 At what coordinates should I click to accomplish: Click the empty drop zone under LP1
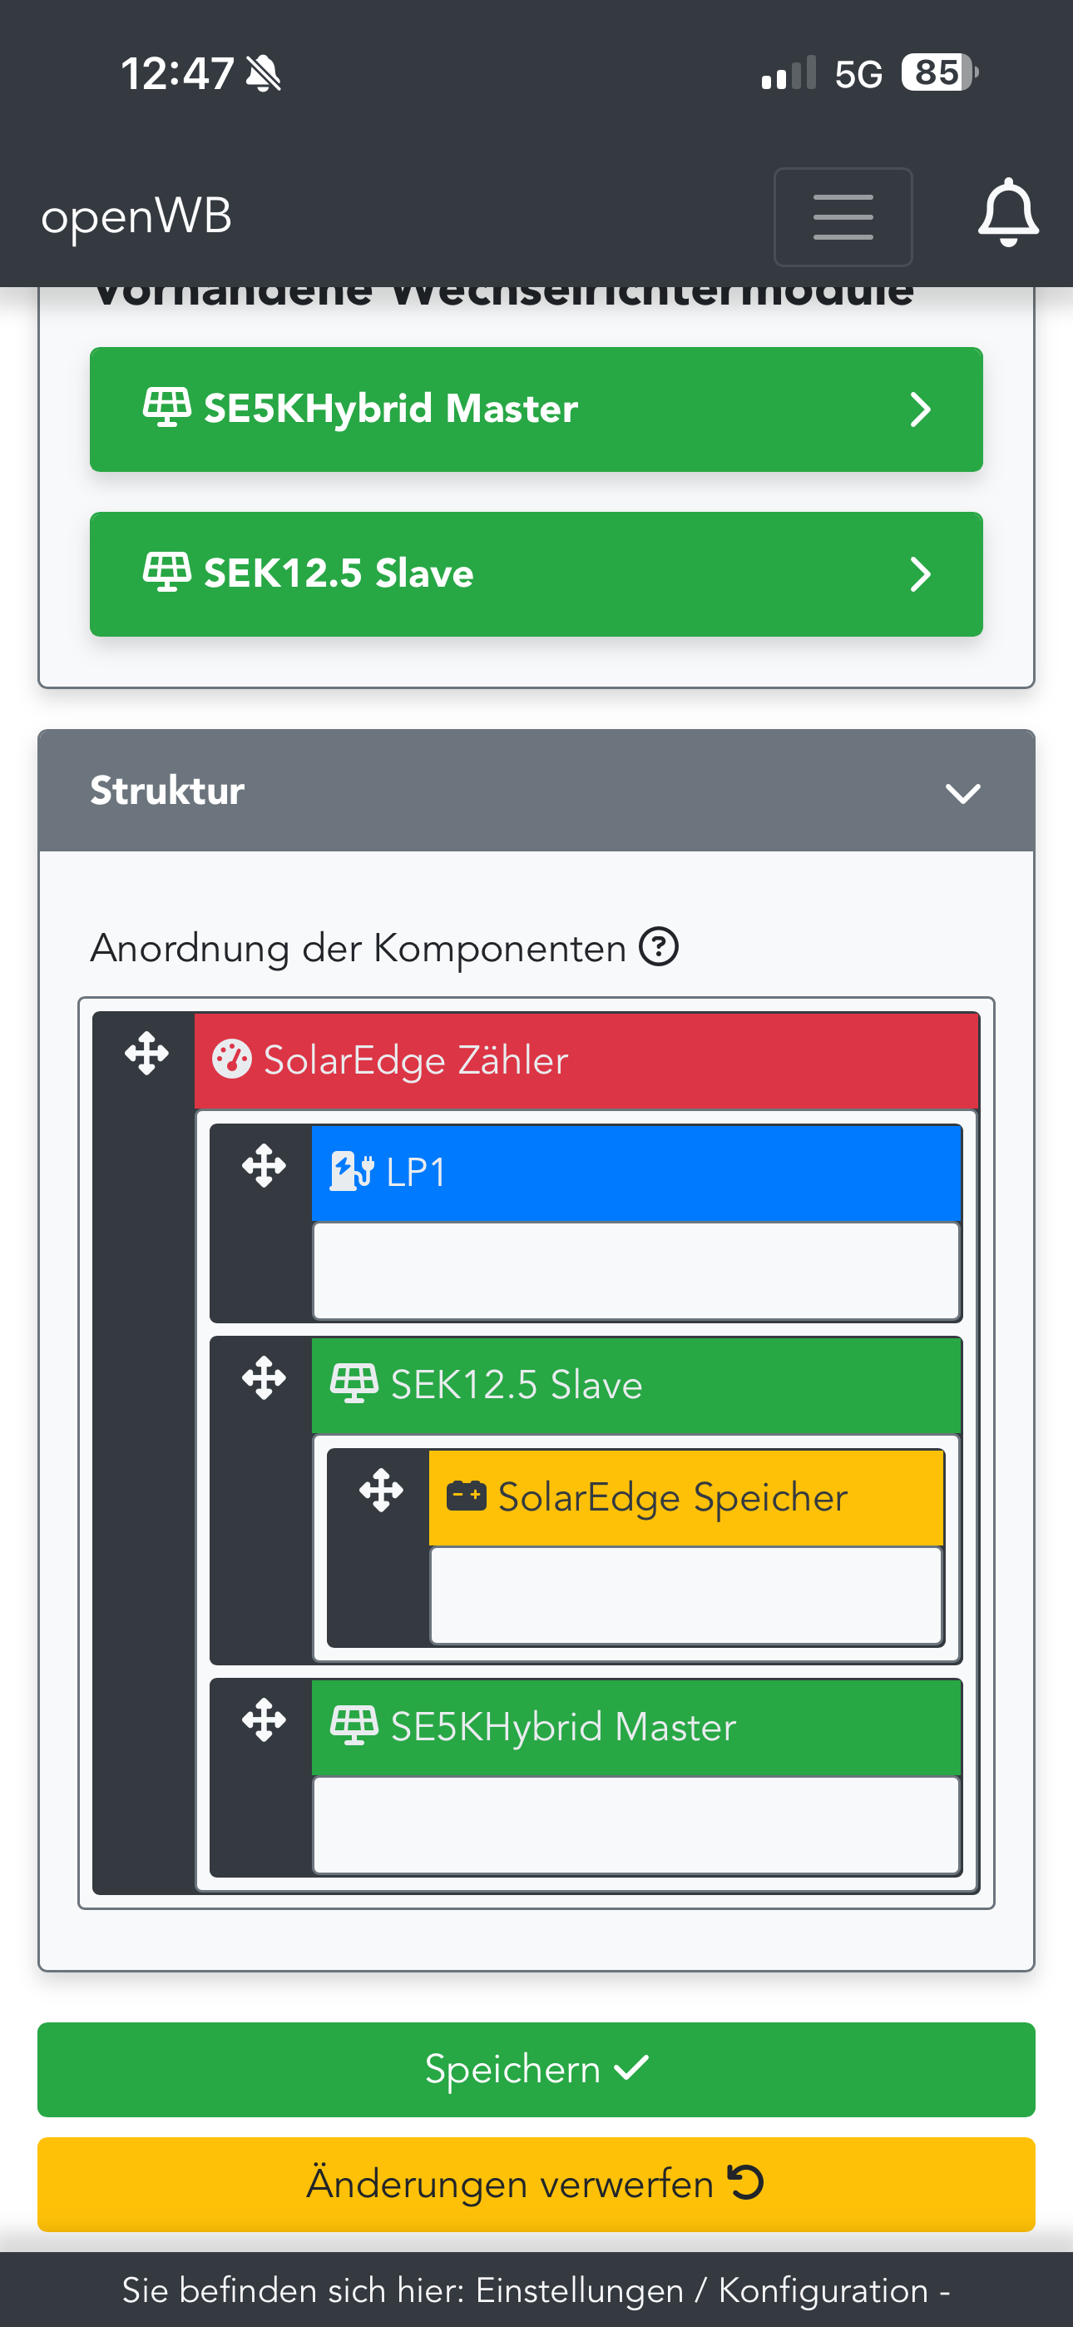[x=635, y=1270]
